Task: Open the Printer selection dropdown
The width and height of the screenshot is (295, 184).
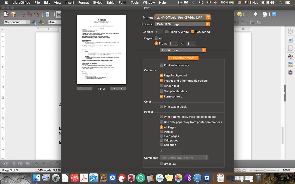Action: click(182, 17)
